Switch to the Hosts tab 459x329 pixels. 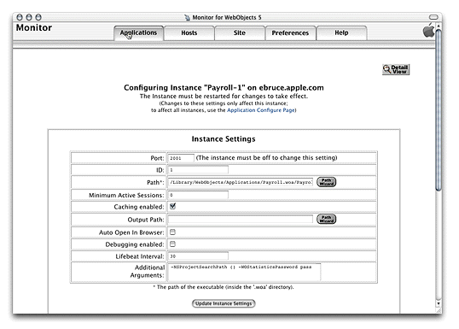tap(189, 32)
